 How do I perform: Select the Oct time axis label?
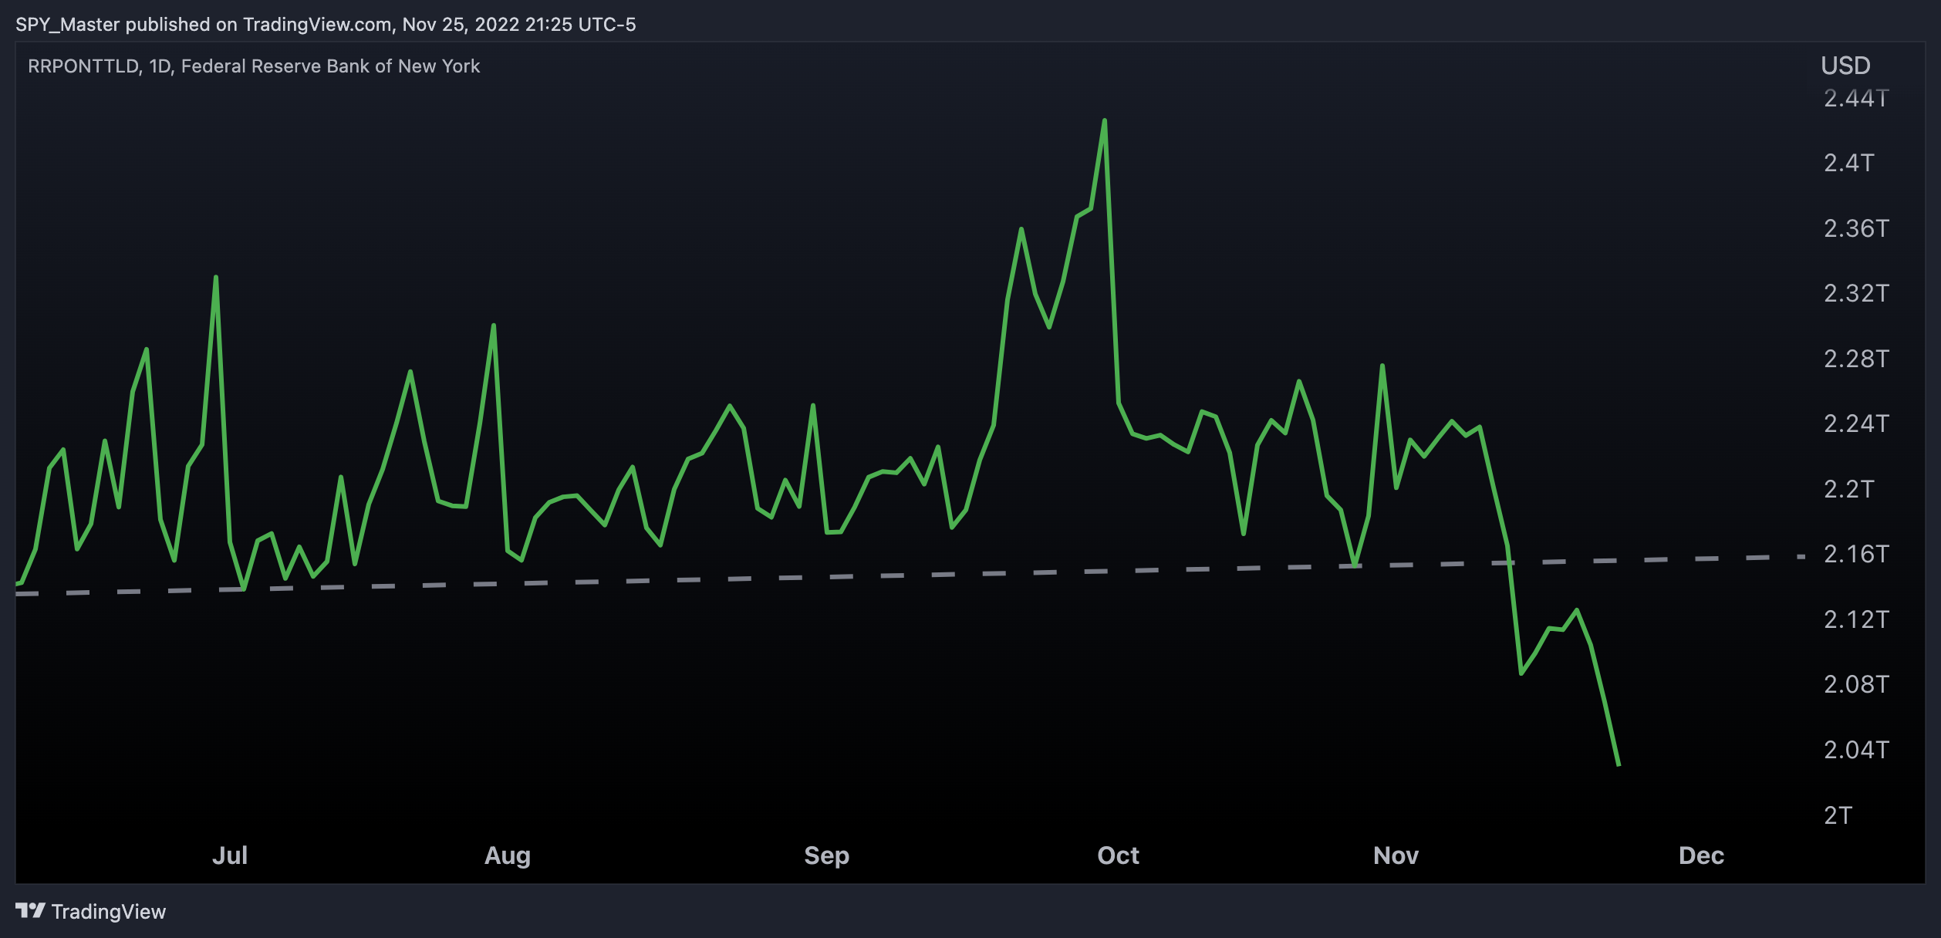click(x=1118, y=855)
